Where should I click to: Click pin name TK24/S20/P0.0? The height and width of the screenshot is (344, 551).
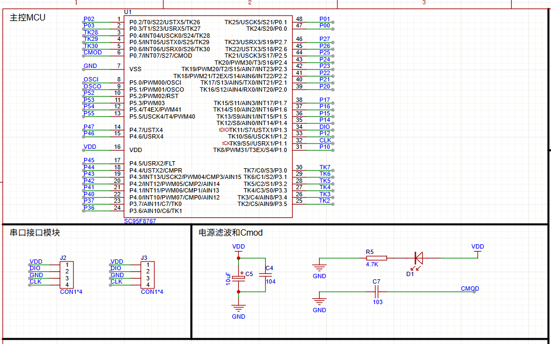point(266,29)
